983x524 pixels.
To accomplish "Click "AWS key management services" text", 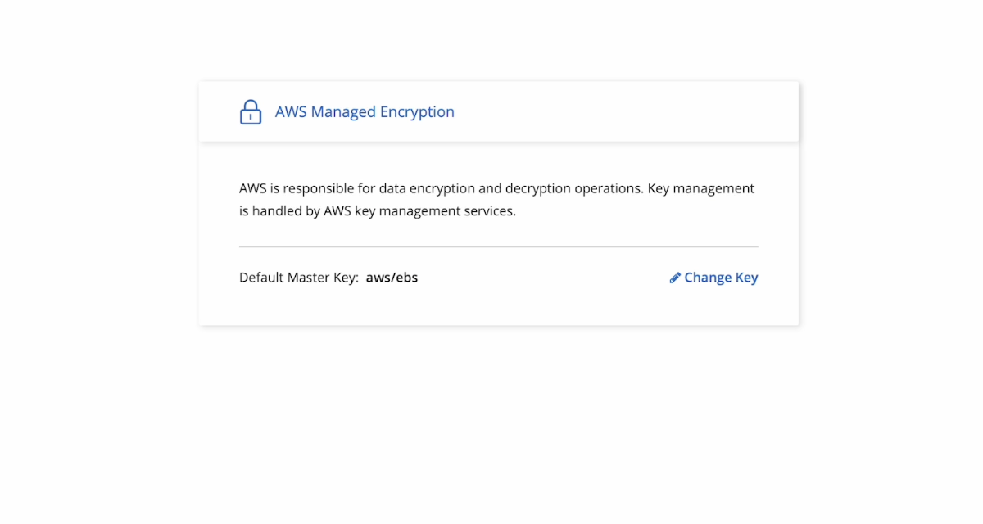I will (x=419, y=211).
